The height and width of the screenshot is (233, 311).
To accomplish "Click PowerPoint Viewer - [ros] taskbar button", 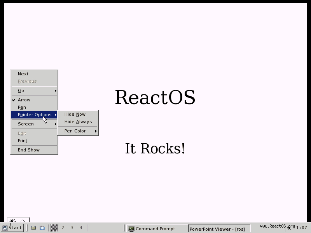I will point(219,229).
